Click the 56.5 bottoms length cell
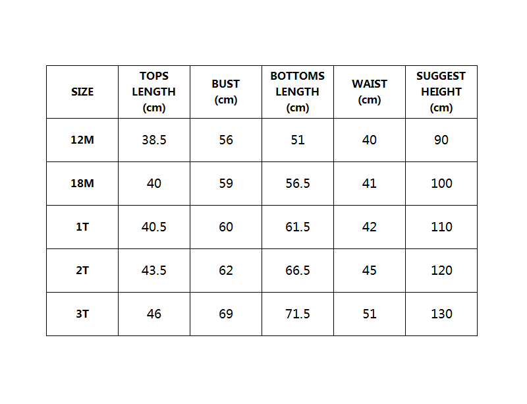 pos(298,184)
